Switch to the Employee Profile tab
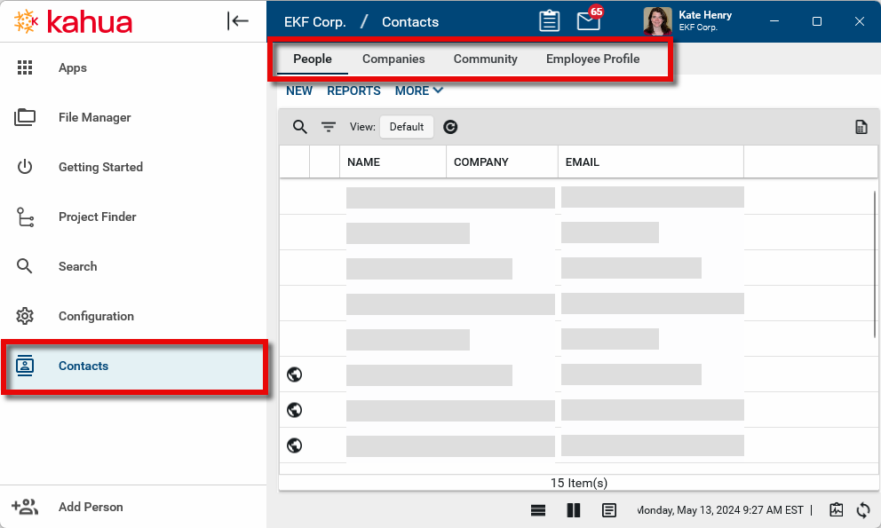The width and height of the screenshot is (881, 528). pos(592,59)
